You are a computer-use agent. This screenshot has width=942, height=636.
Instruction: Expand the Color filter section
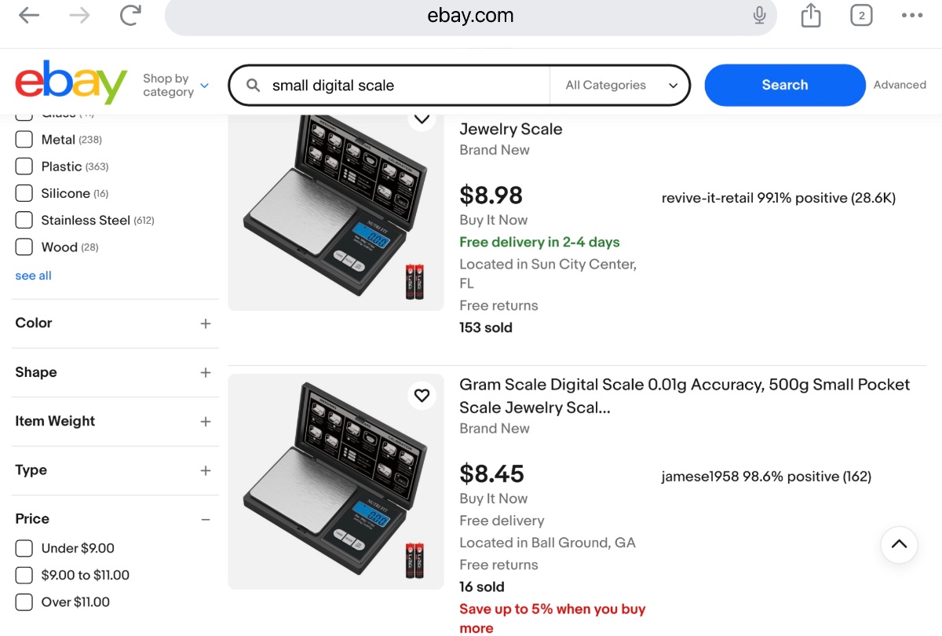[206, 323]
